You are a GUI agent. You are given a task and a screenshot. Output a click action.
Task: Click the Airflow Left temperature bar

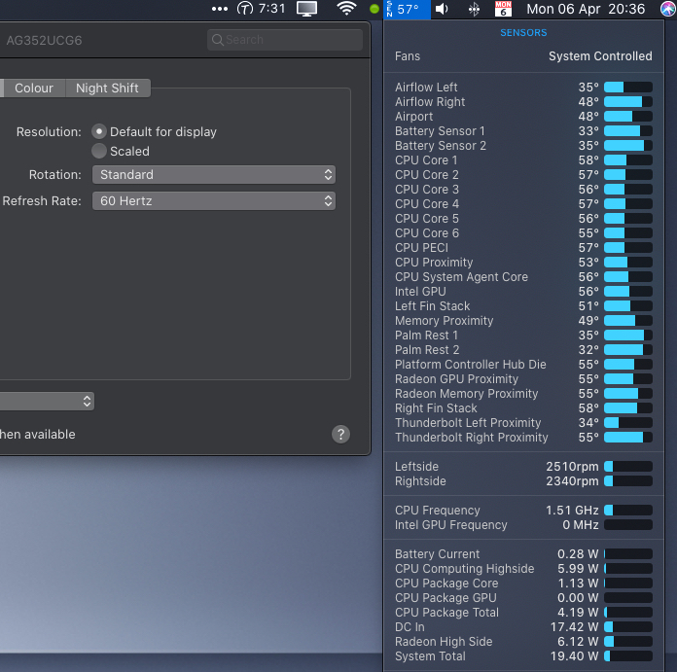628,88
